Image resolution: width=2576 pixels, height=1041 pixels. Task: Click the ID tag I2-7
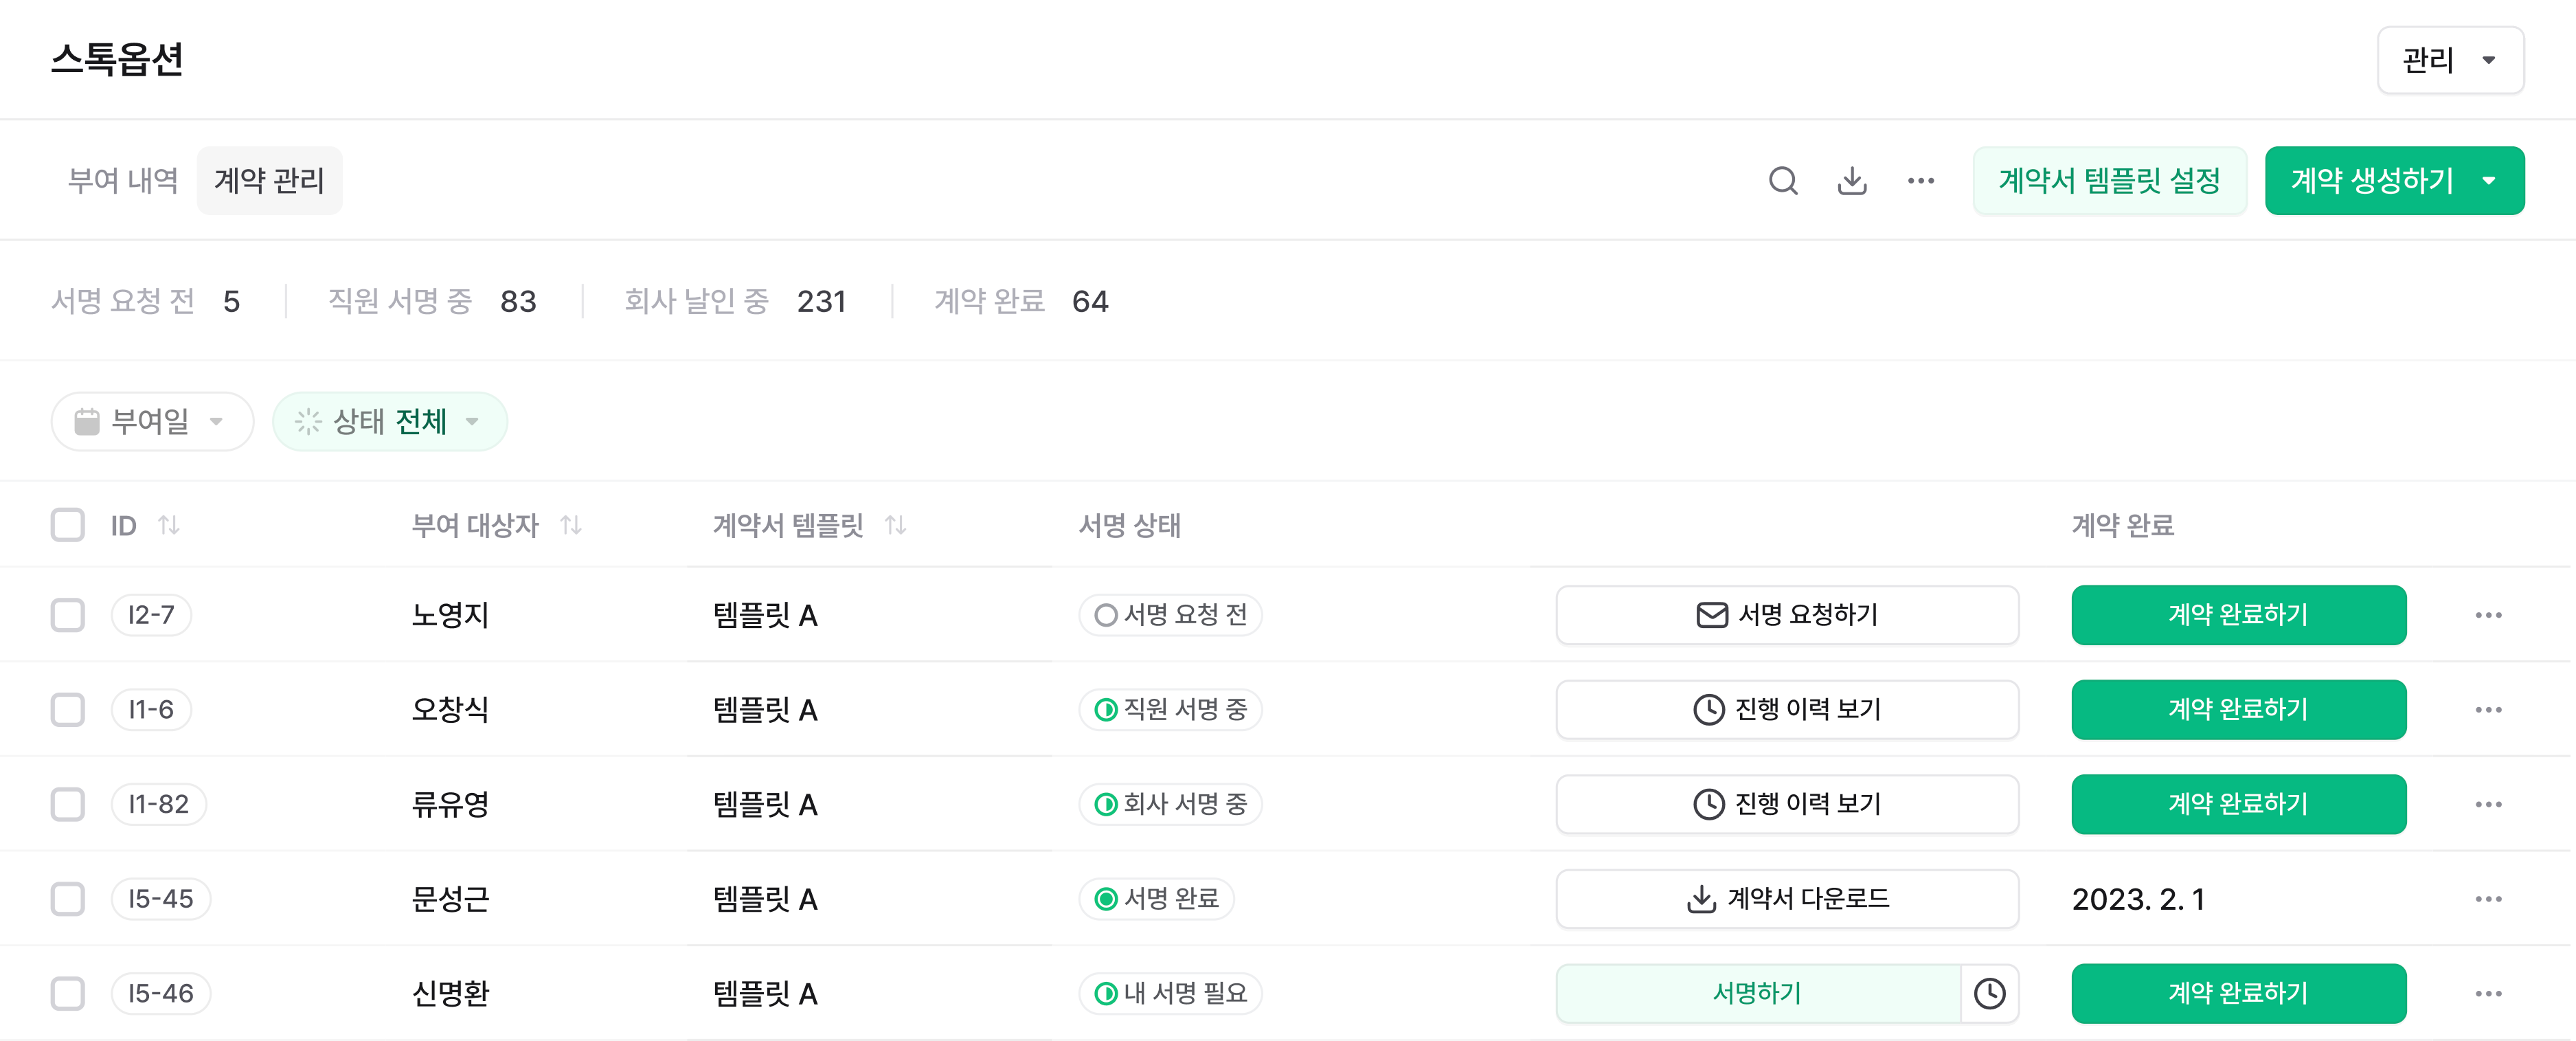[x=151, y=615]
